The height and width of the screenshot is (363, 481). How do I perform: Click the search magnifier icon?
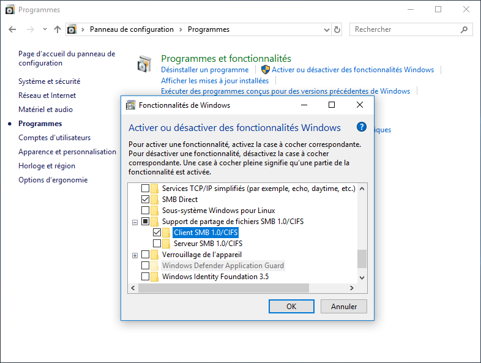[465, 29]
